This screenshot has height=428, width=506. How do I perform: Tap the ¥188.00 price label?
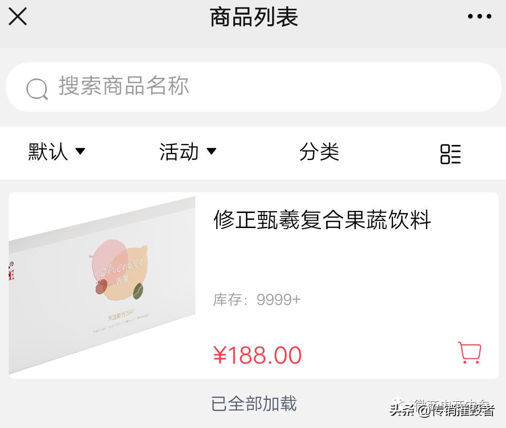pyautogui.click(x=258, y=355)
